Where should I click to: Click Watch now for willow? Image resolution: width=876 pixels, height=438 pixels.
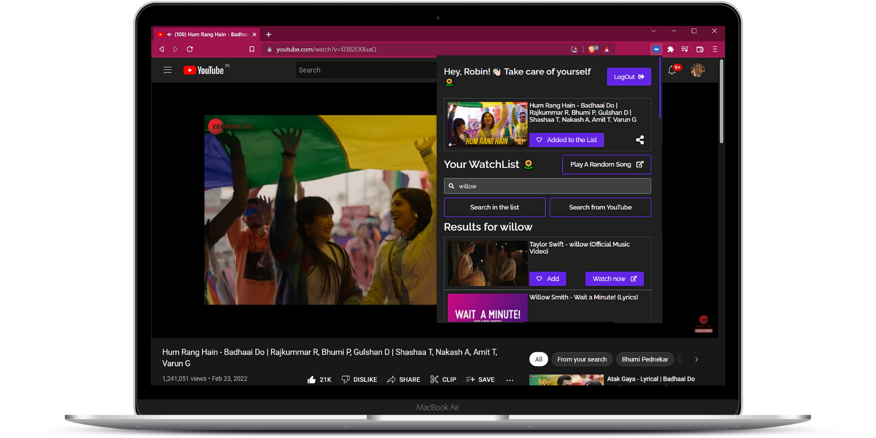click(x=614, y=279)
